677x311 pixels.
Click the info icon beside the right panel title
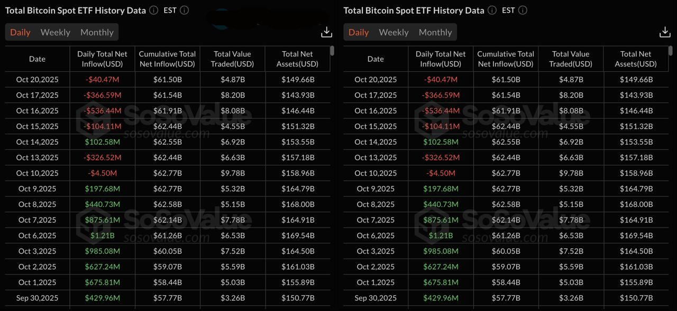coord(492,10)
